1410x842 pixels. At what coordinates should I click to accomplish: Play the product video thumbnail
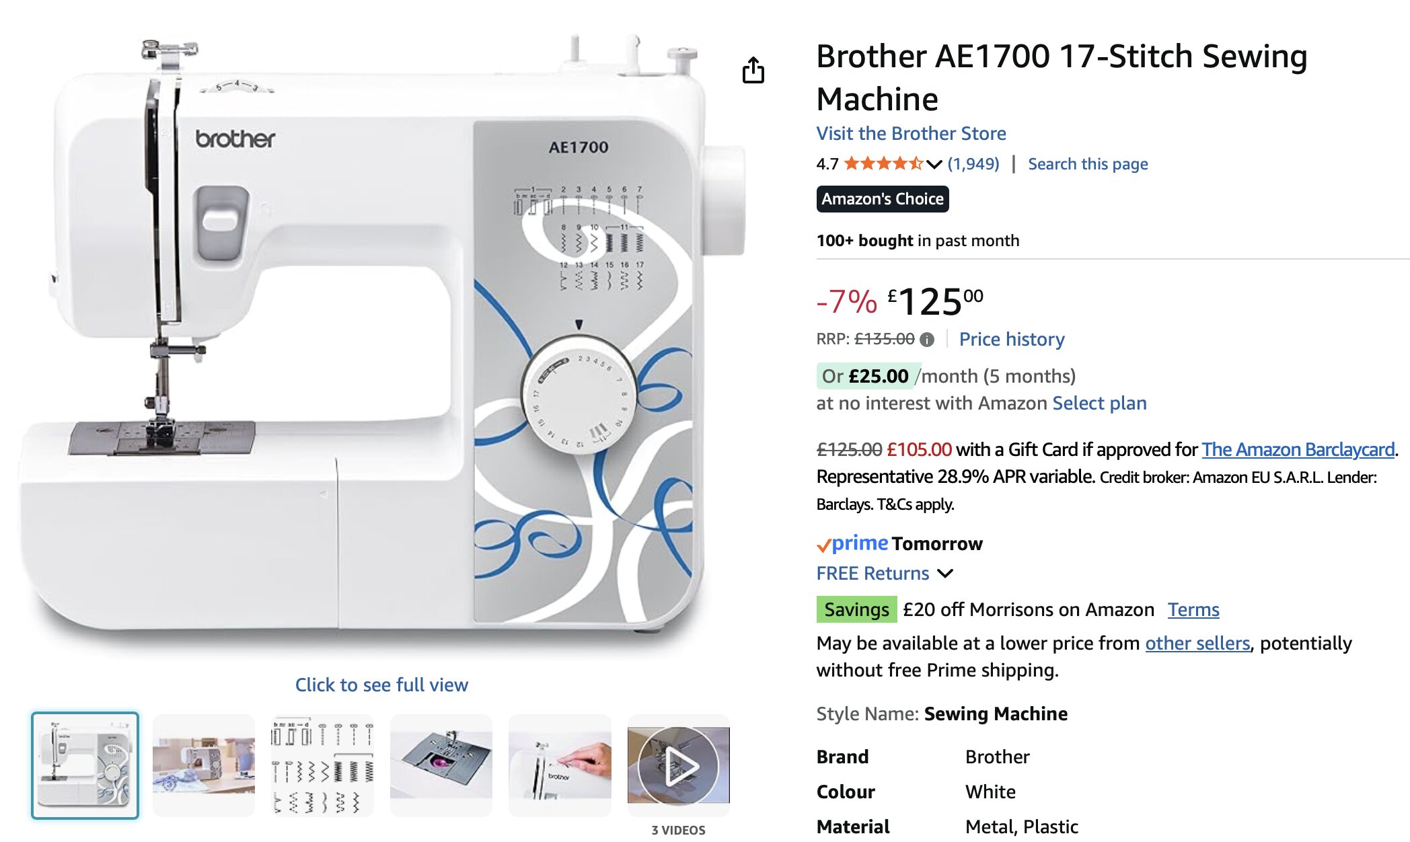[x=678, y=765]
